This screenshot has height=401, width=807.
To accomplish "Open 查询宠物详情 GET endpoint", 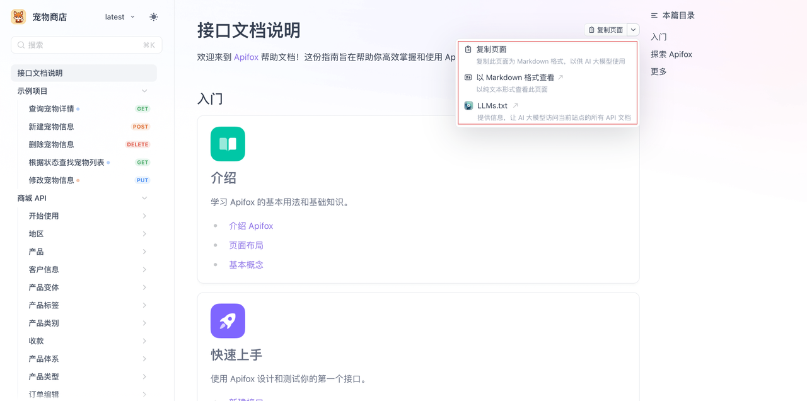I will point(84,109).
